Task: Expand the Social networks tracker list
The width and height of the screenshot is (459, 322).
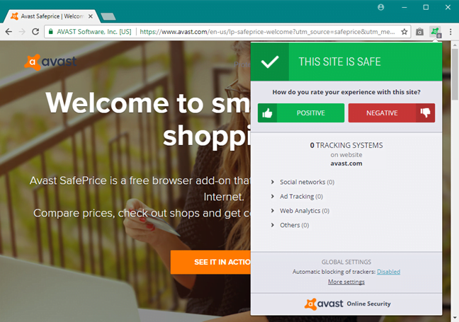Action: click(303, 182)
